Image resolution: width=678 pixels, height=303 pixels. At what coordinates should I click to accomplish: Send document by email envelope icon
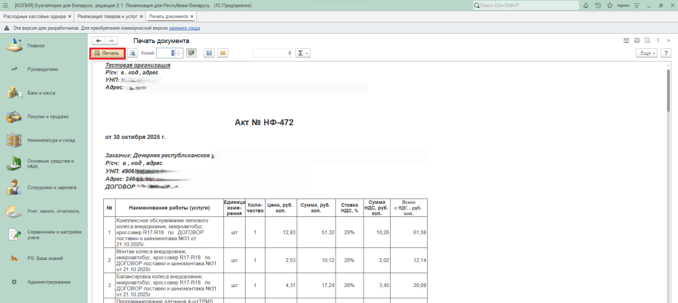222,53
